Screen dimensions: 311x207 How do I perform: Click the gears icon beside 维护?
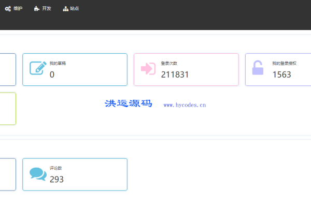pos(8,9)
